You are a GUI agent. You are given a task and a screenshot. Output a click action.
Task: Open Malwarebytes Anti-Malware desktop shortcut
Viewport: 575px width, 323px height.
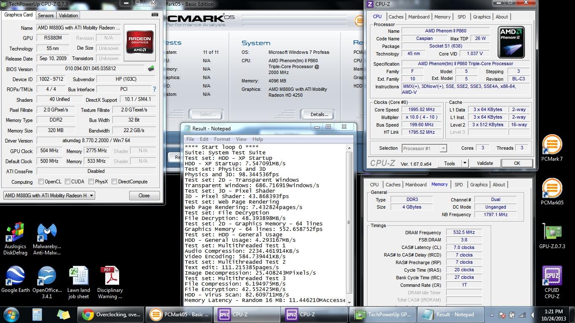(x=47, y=239)
